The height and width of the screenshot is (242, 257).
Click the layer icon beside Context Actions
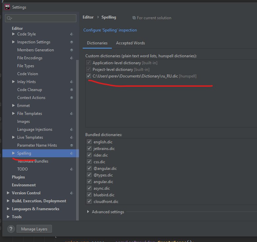click(72, 98)
